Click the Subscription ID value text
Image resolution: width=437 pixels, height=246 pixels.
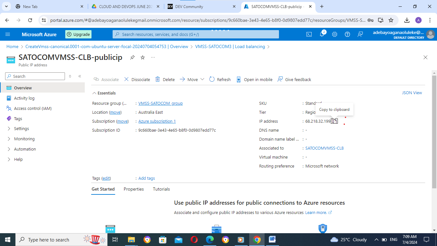(177, 130)
